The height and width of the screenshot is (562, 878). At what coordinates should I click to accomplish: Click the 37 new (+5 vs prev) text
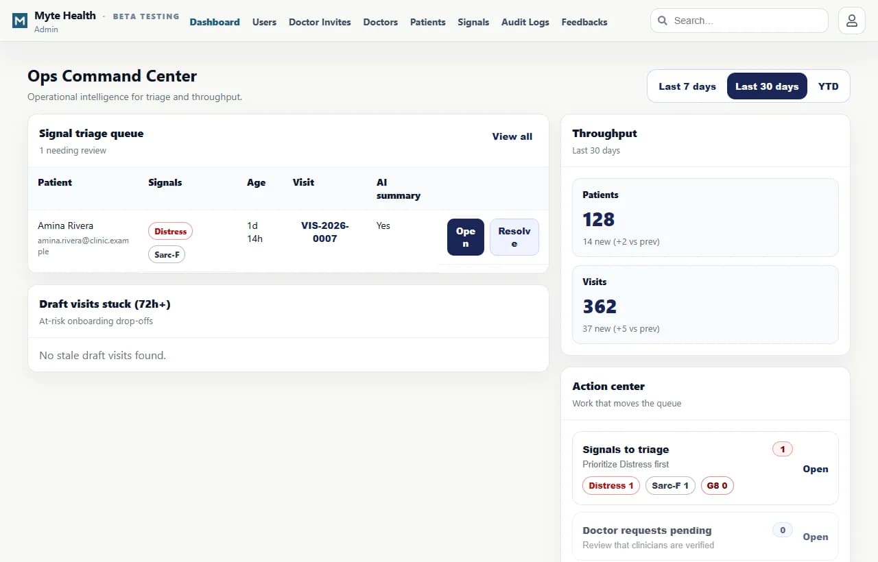coord(621,329)
